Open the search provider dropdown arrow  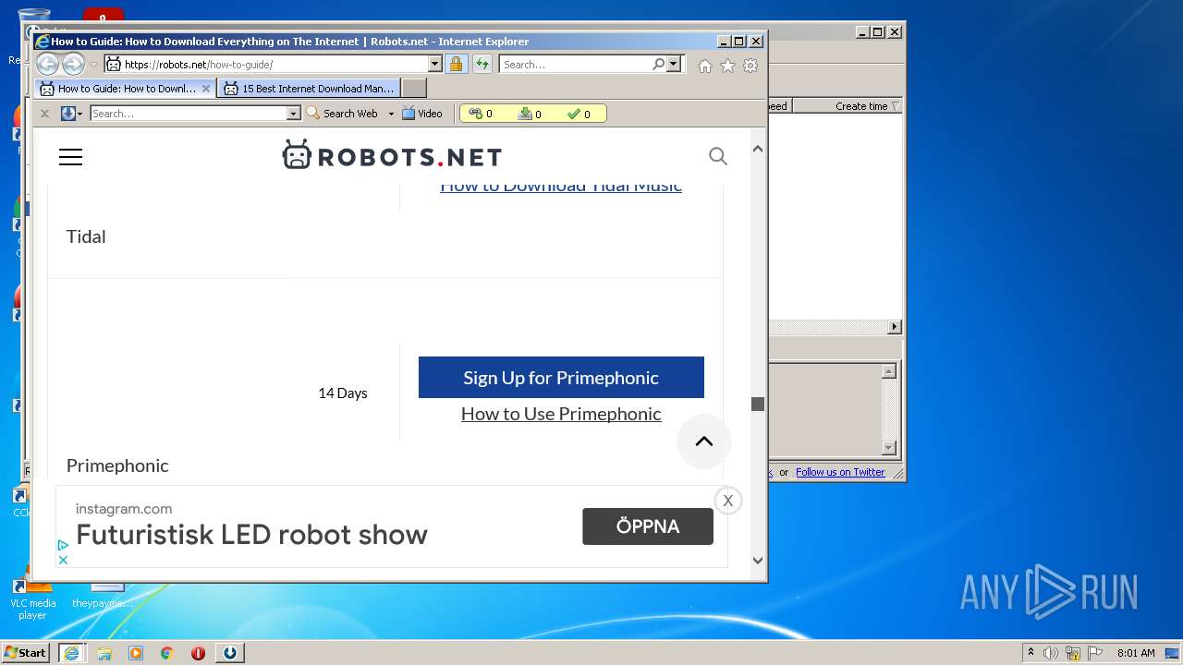[674, 64]
